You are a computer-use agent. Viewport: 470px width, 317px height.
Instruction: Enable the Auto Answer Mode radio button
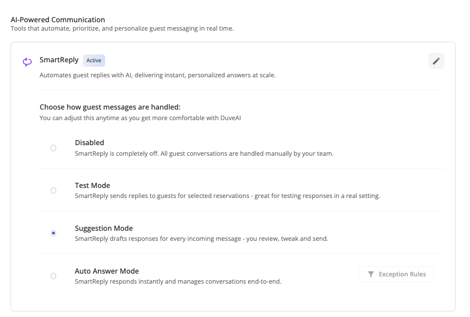[53, 276]
